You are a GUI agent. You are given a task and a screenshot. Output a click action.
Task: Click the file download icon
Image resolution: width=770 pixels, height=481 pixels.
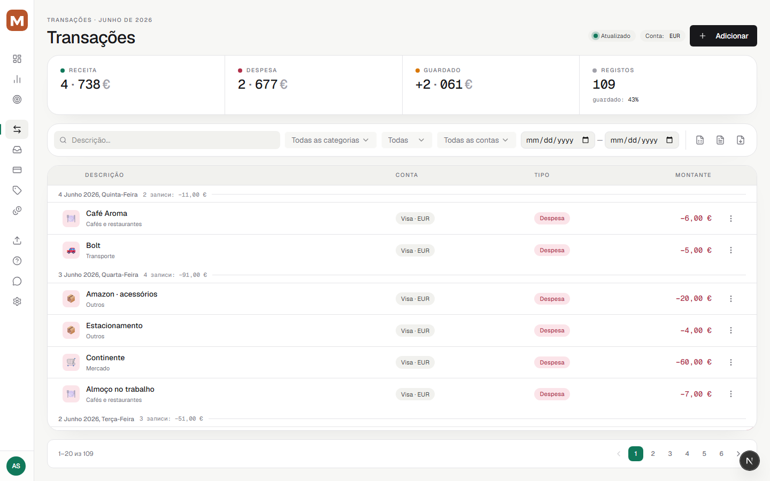(x=741, y=140)
